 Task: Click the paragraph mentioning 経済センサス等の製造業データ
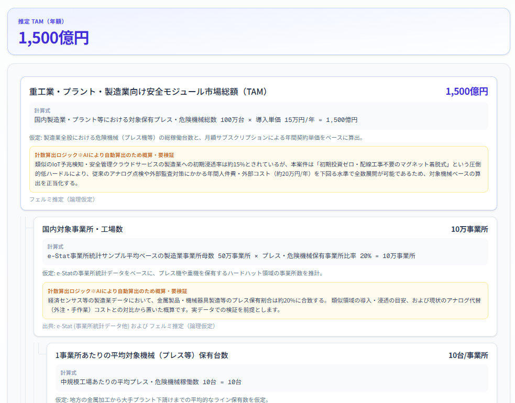(x=265, y=305)
